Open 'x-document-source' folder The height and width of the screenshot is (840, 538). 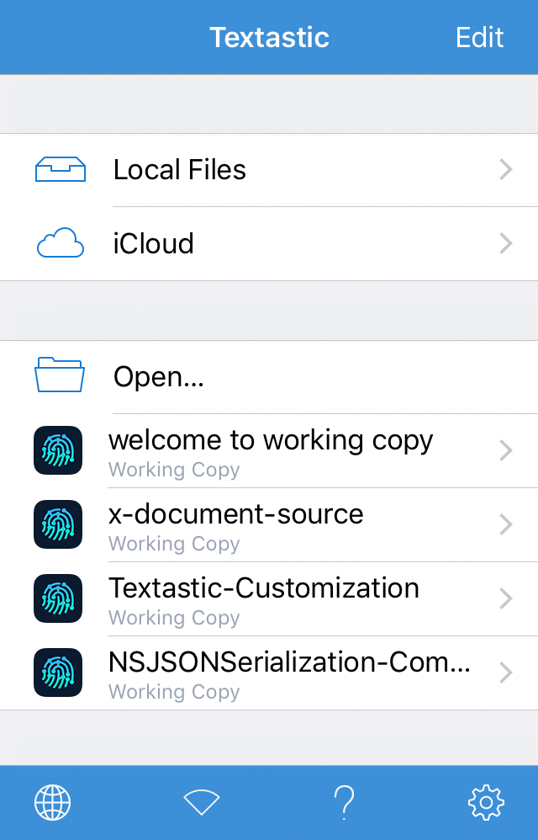(x=269, y=525)
